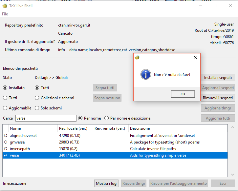This screenshot has height=191, width=238.
Task: Toggle the mark circle for inversepath
Action: click(x=6, y=149)
